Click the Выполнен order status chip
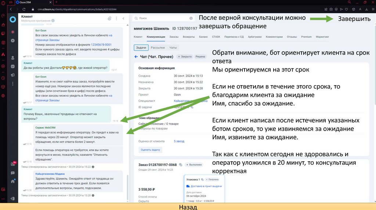Image resolution: width=376 pixels, height=210 pixels. pos(194,165)
